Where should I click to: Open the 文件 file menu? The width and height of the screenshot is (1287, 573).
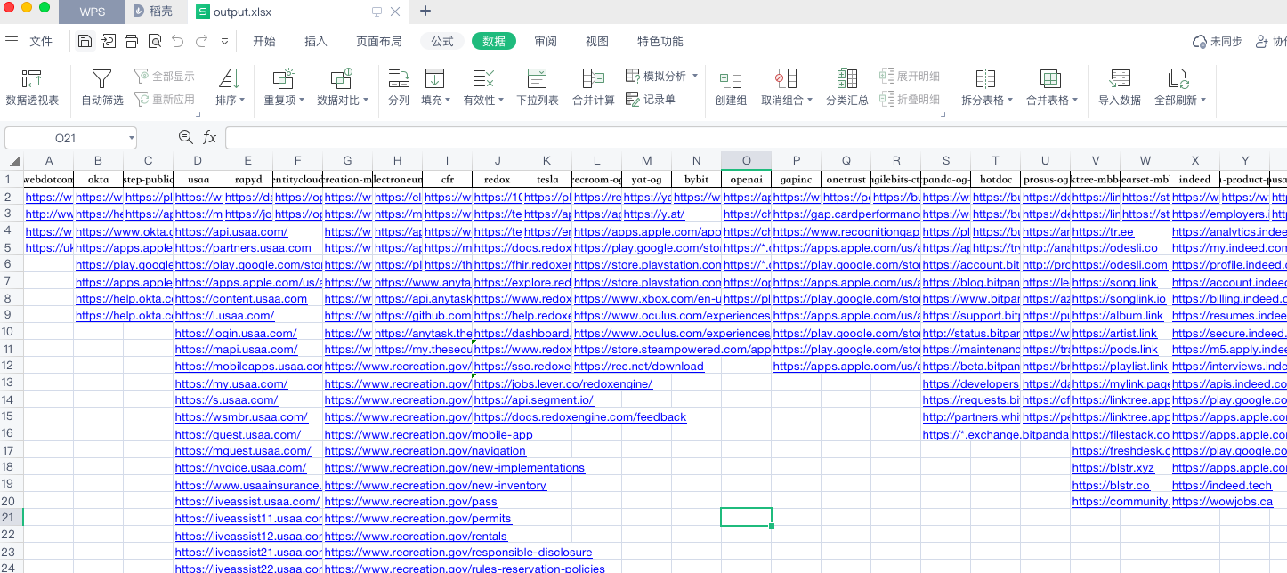[x=41, y=41]
